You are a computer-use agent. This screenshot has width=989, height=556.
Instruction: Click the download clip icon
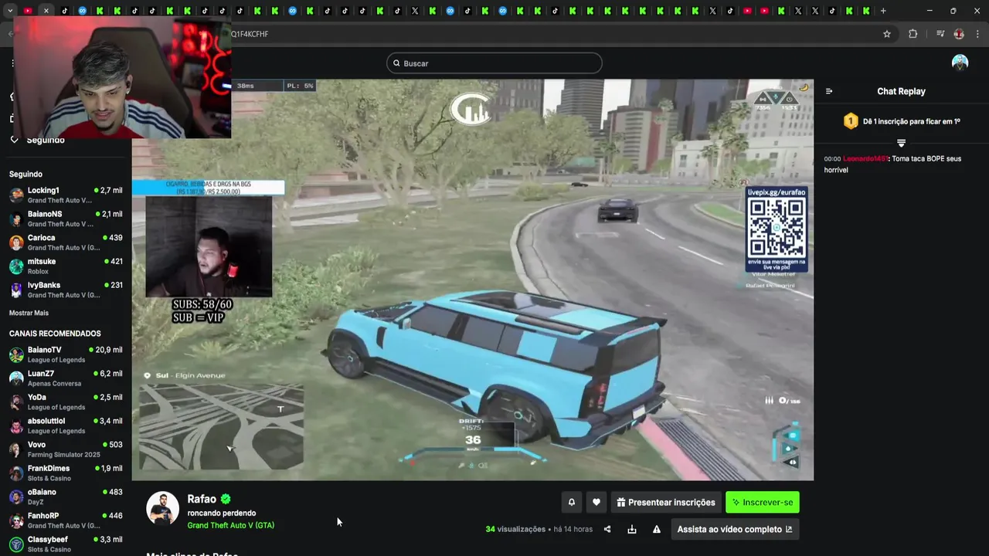(632, 530)
